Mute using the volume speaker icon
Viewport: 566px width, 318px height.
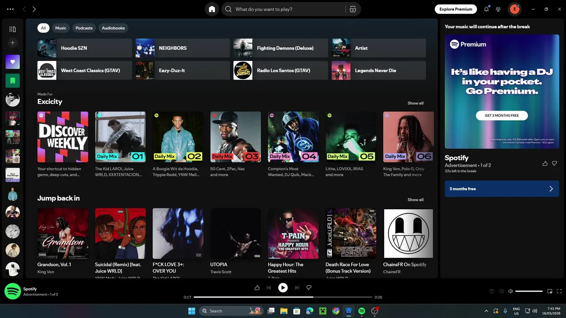click(x=511, y=291)
